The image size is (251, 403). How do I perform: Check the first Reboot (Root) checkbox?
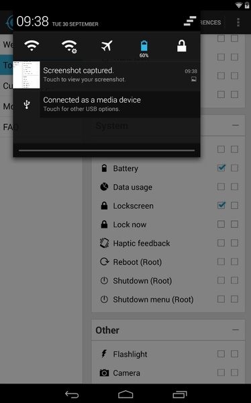[x=221, y=261]
